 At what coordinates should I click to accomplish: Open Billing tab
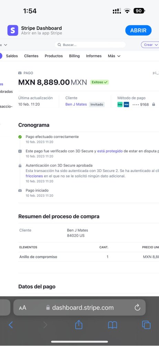click(x=74, y=56)
